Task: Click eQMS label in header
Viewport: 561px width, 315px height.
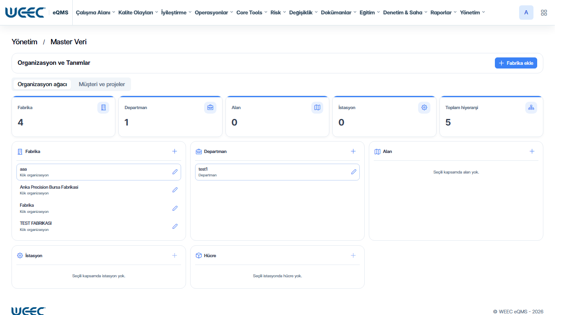Action: (61, 12)
